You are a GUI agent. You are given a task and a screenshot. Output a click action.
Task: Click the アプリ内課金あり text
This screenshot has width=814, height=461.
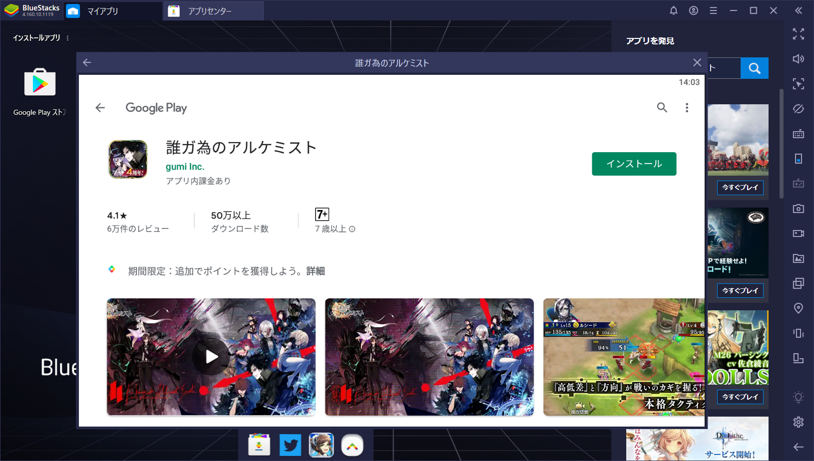point(198,181)
